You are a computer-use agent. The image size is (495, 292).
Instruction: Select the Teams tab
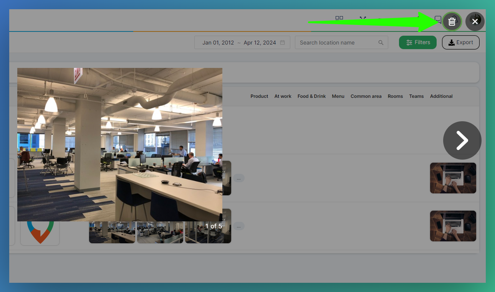tap(416, 96)
